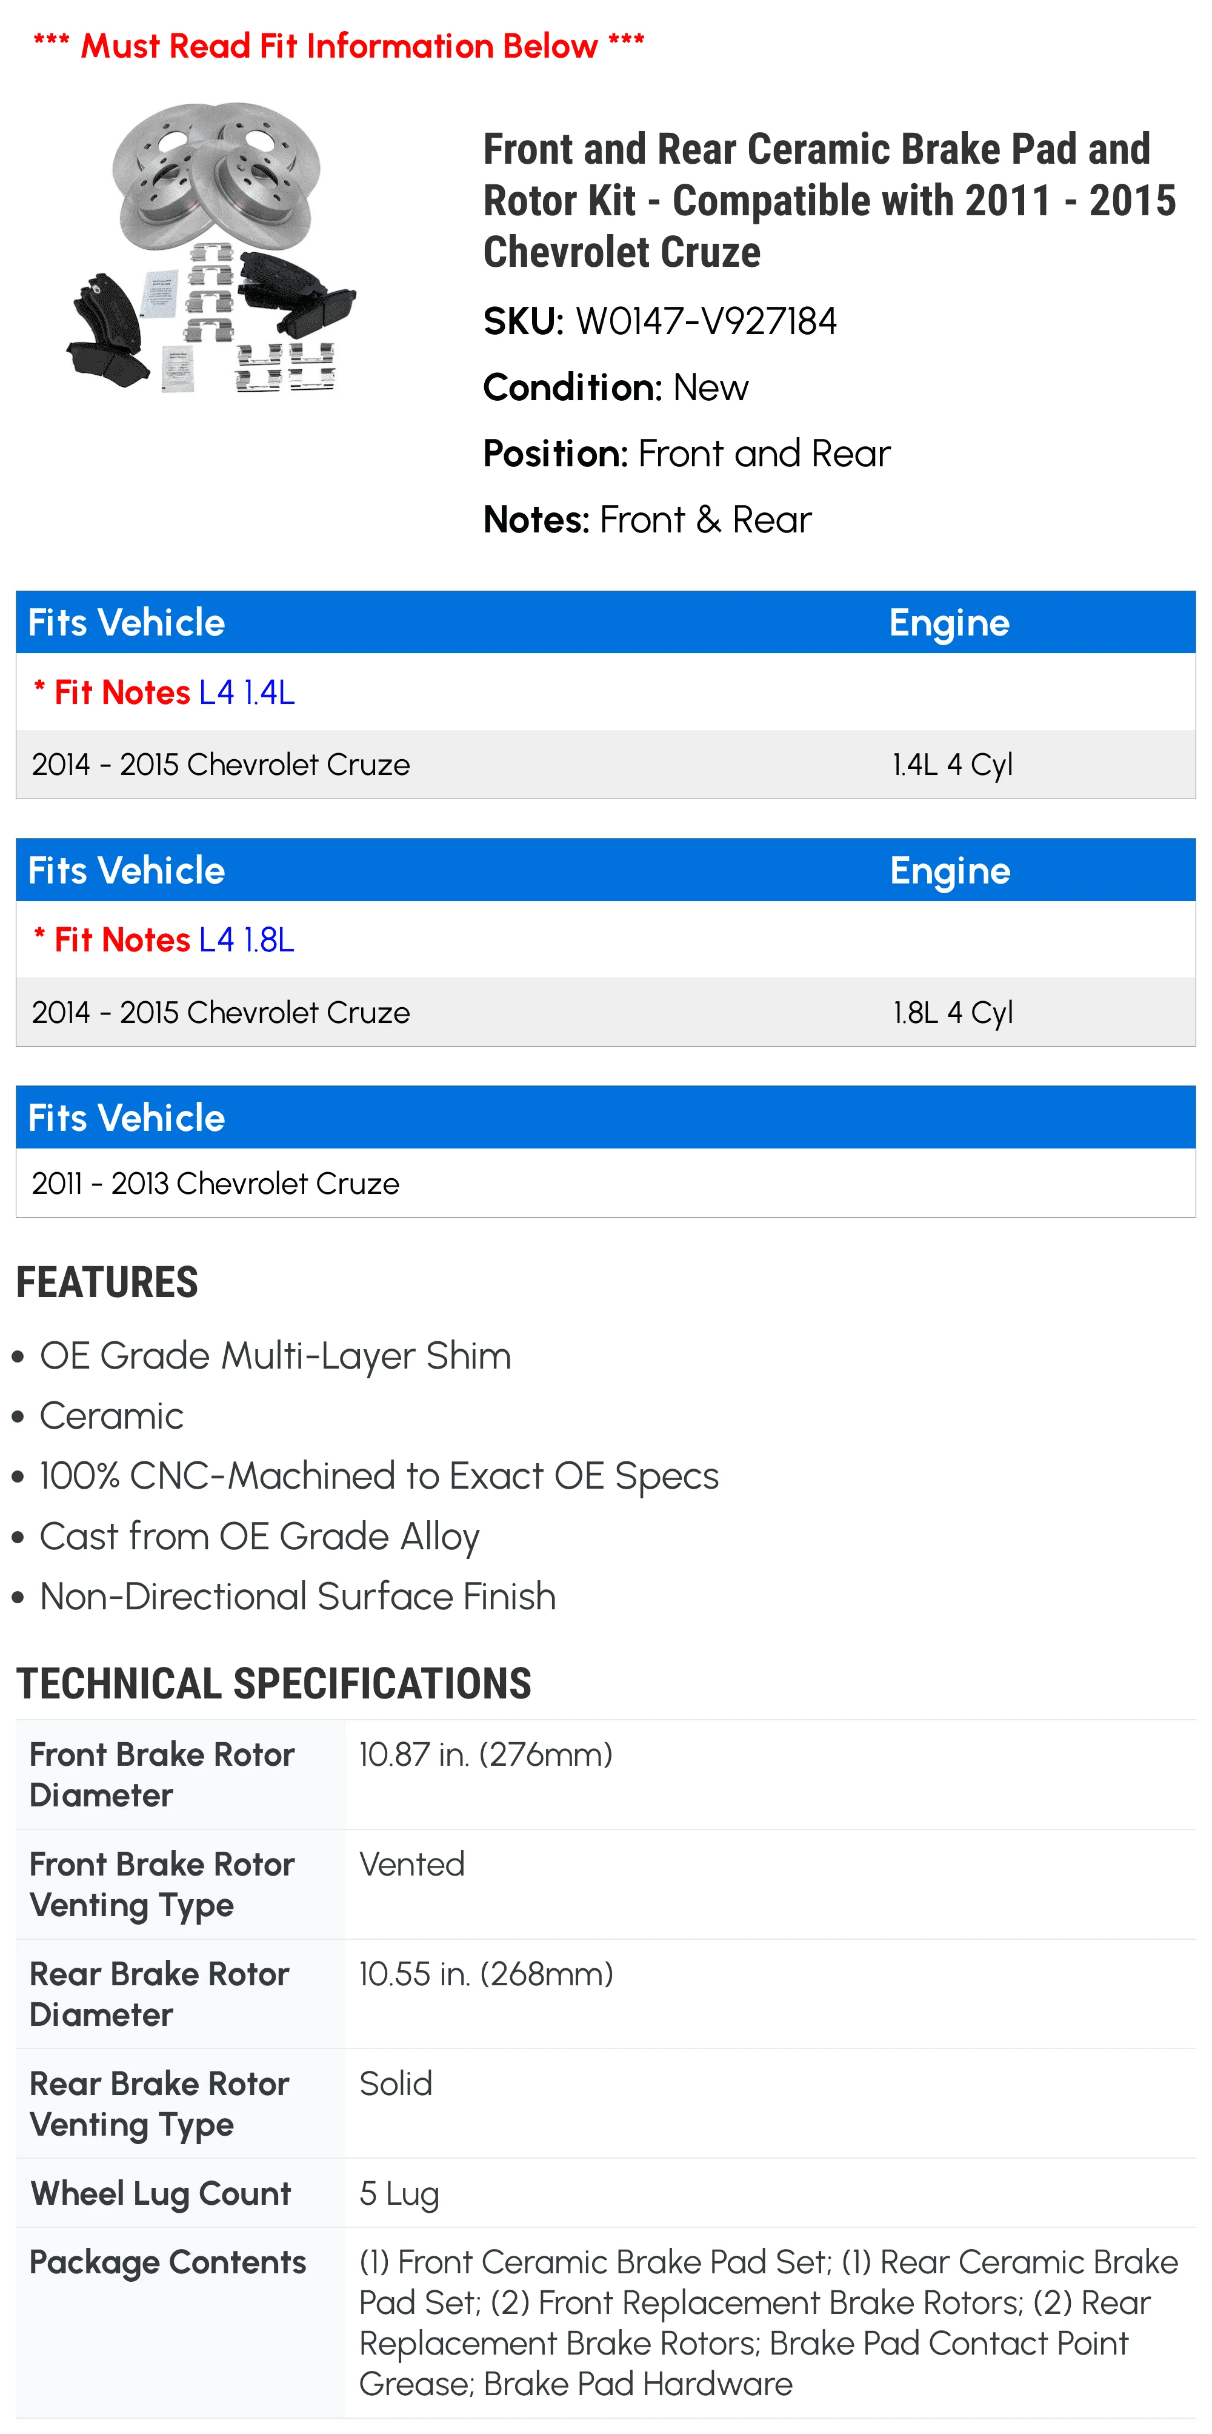Viewport: 1212px width, 2434px height.
Task: Click the 'Non-Directional Surface Finish' feature
Action: tap(298, 1596)
